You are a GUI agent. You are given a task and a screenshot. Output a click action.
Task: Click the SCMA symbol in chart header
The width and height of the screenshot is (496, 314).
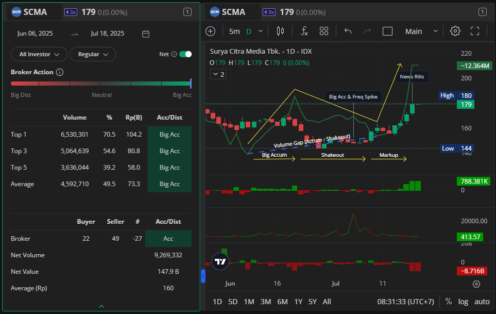coord(233,12)
